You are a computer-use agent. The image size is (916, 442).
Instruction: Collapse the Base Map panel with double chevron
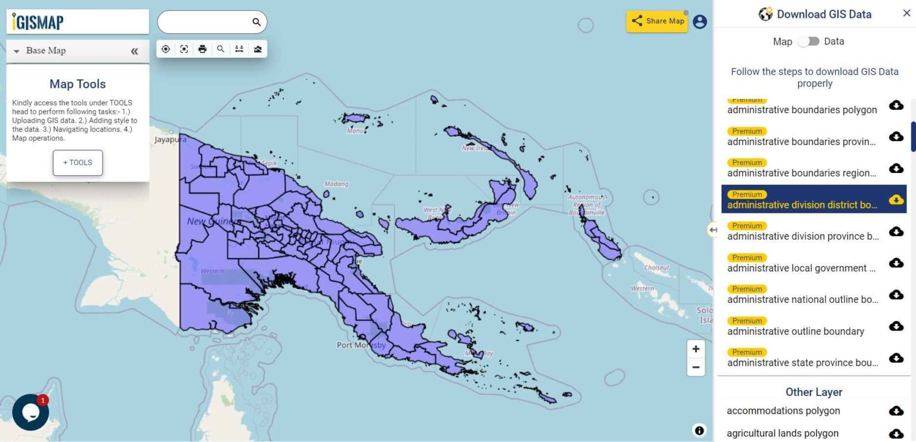click(x=136, y=51)
